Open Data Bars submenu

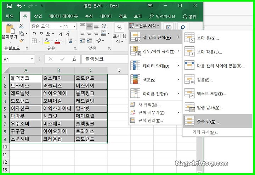[x=155, y=66]
